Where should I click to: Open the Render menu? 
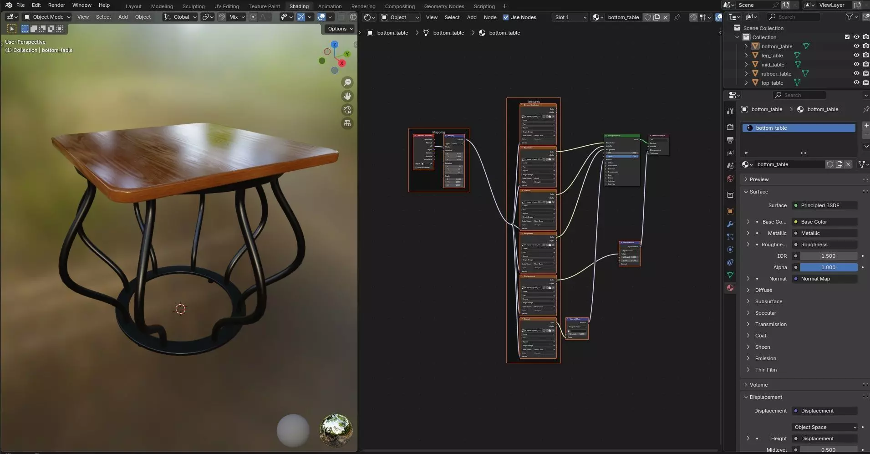56,5
